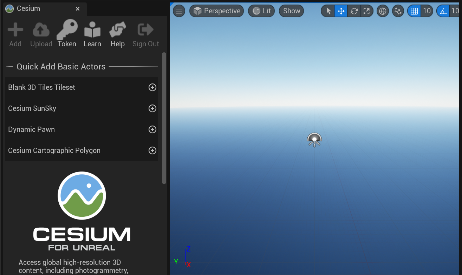Toggle surface snapping icon
The height and width of the screenshot is (275, 462).
[398, 11]
